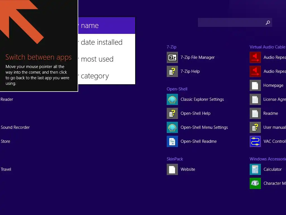
Task: Sort apps by most used
Action: [x=107, y=59]
